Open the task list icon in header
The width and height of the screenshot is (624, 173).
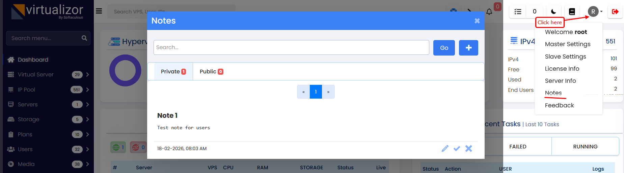[518, 12]
